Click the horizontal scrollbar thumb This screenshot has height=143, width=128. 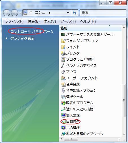point(71,139)
